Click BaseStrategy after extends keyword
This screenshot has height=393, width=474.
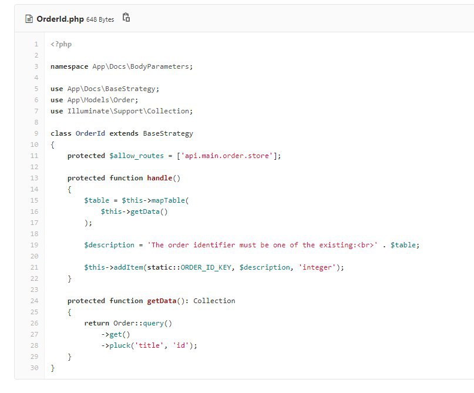tap(168, 133)
